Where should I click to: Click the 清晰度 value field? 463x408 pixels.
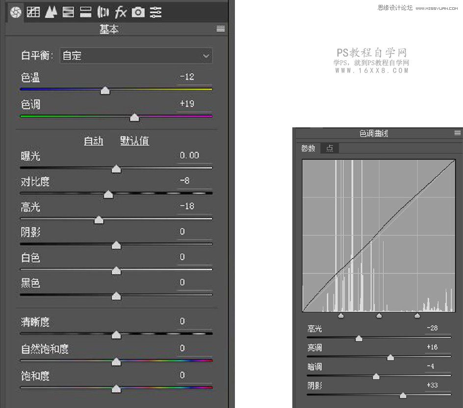(x=194, y=321)
